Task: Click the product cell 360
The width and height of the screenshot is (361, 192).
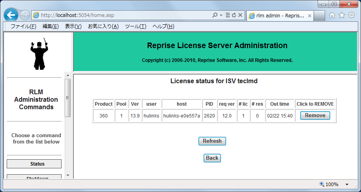Action: click(104, 116)
